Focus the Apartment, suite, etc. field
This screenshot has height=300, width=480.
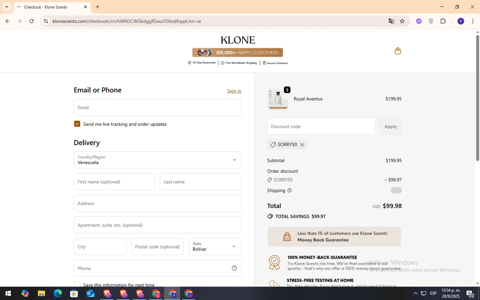pos(157,225)
